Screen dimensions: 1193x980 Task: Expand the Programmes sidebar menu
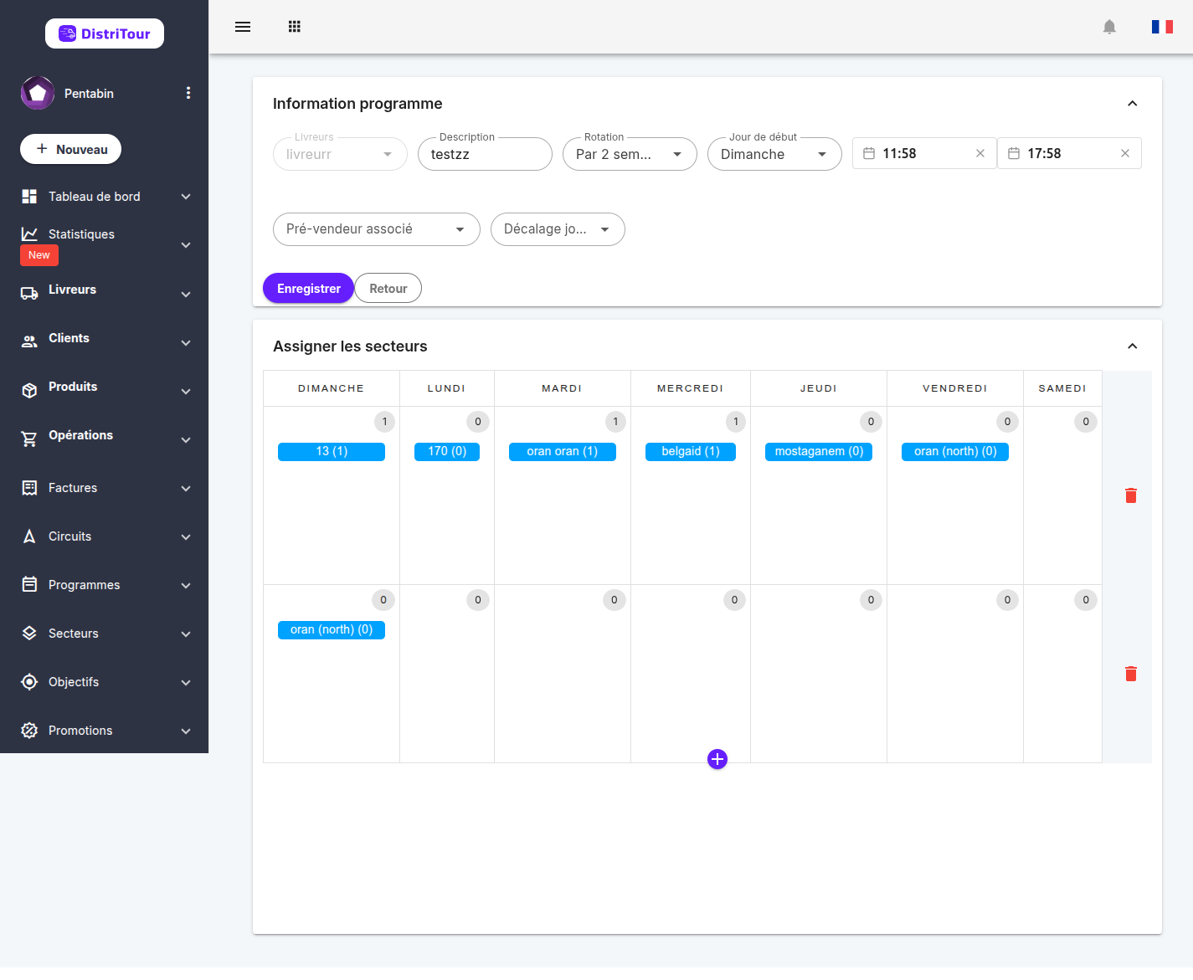point(105,585)
